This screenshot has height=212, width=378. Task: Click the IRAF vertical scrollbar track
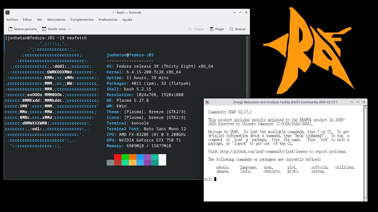tap(366, 153)
